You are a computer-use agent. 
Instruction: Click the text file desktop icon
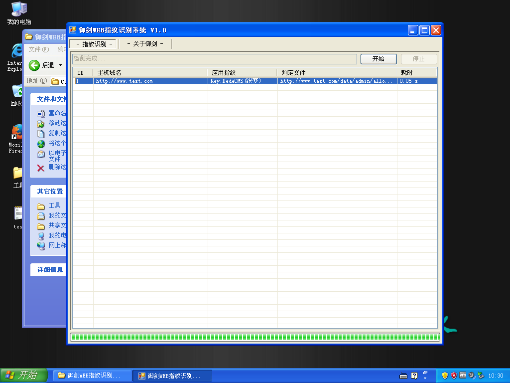tap(18, 213)
